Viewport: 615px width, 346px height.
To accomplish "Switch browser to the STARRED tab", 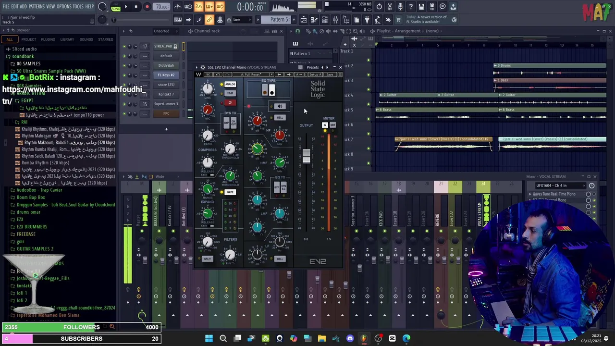I will (x=106, y=39).
